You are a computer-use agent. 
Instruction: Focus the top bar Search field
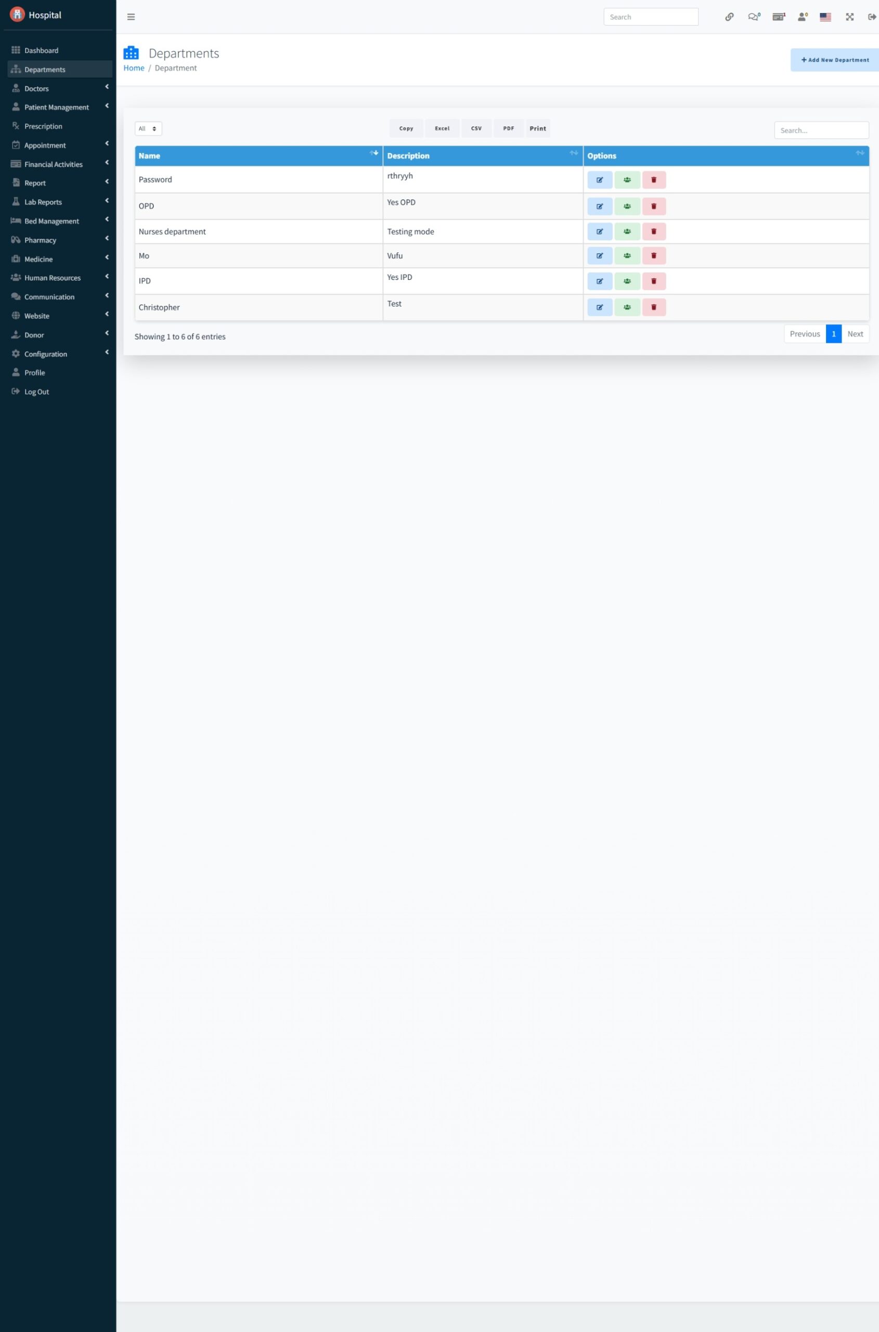pos(651,17)
